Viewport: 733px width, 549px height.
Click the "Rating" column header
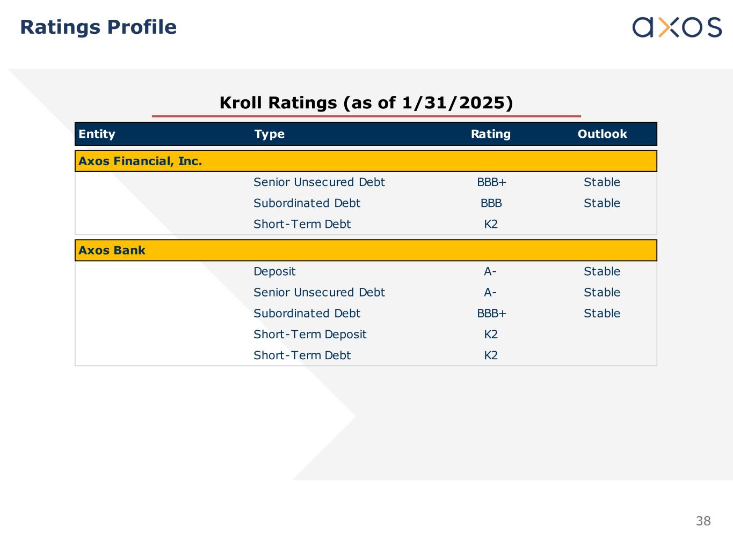pos(491,134)
